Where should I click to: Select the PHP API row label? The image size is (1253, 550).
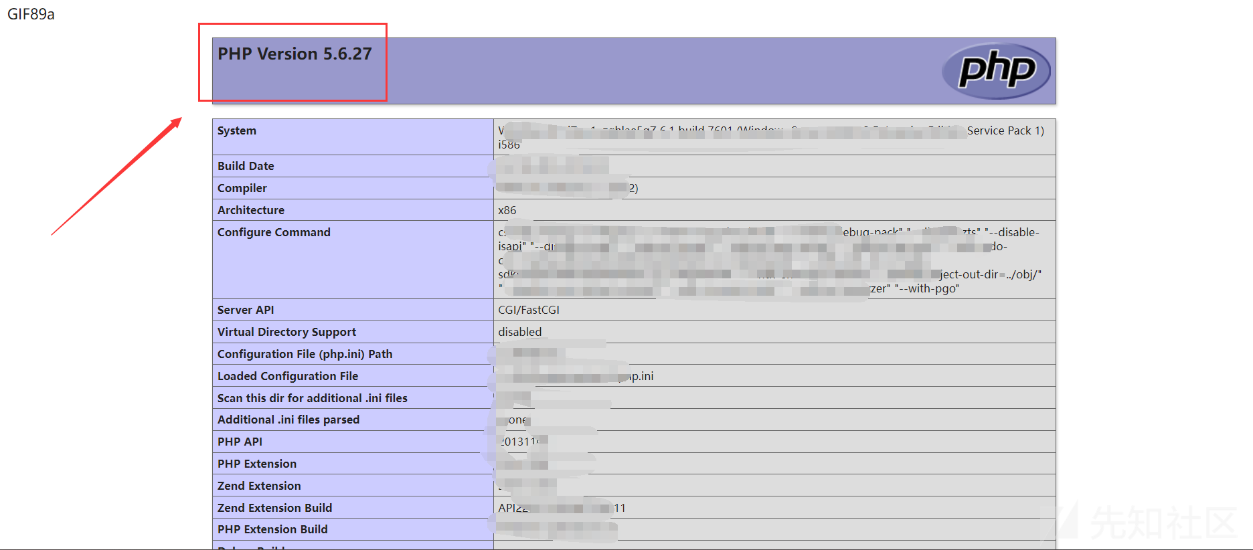[x=240, y=442]
